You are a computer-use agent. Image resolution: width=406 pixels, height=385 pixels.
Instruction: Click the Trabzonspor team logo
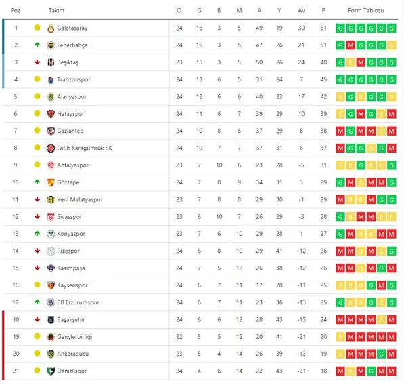[51, 80]
